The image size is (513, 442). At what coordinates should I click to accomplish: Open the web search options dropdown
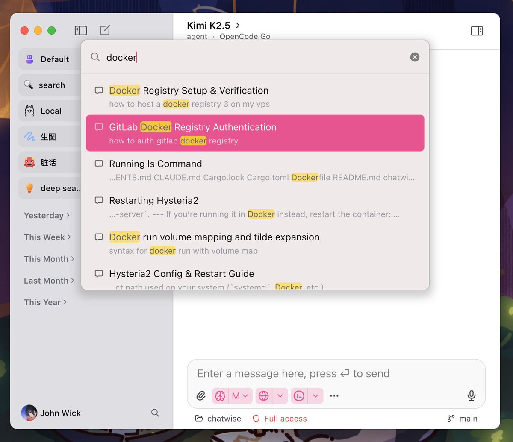(x=280, y=396)
